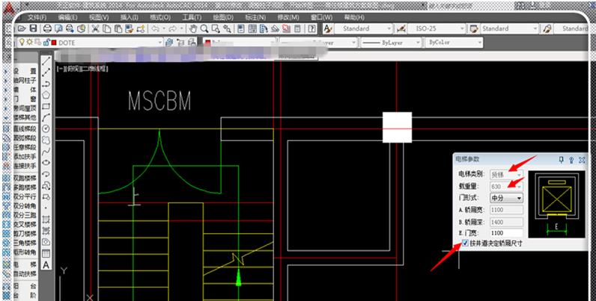Select the Circle draw tool
This screenshot has height=301, width=596.
click(x=46, y=129)
